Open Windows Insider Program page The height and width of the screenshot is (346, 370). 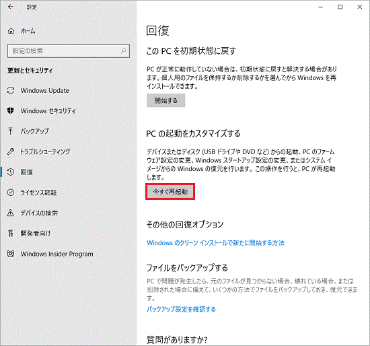click(57, 254)
